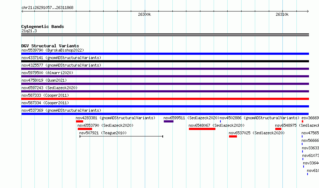The image size is (319, 188).
Task: Click the right arrowhead of the ruler
Action: click(308, 11)
